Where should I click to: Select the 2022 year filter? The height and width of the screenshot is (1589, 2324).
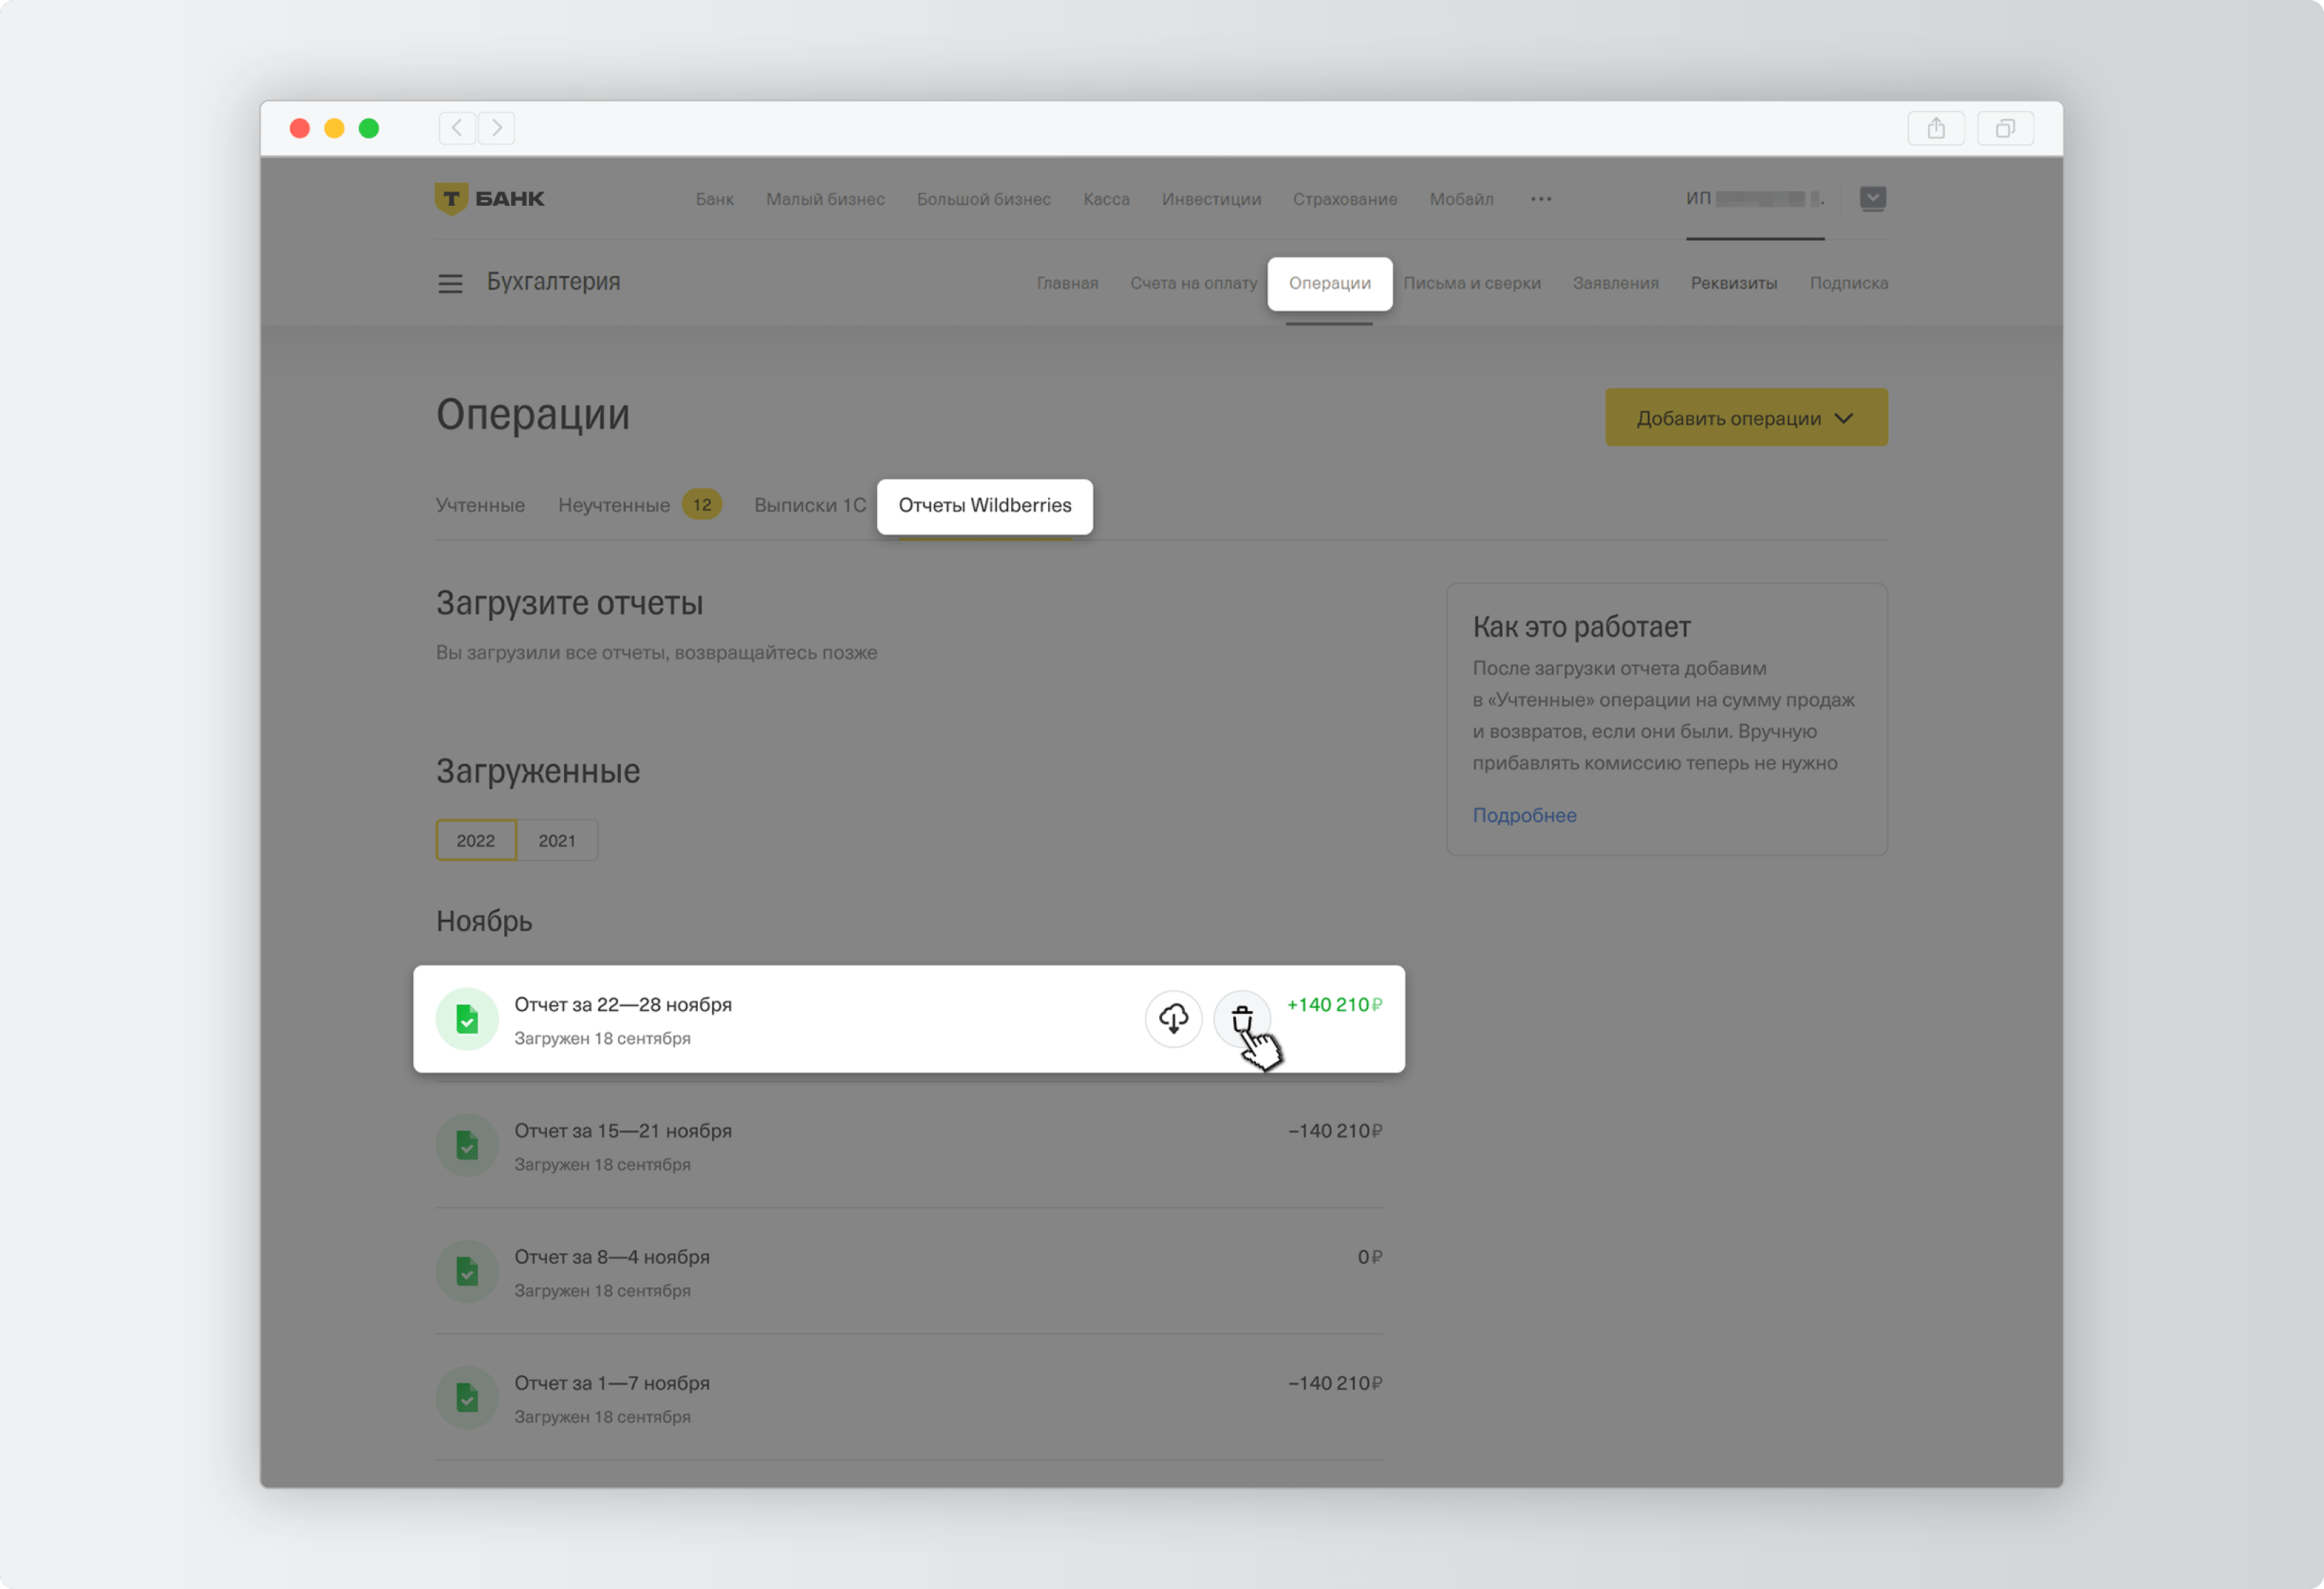click(476, 840)
